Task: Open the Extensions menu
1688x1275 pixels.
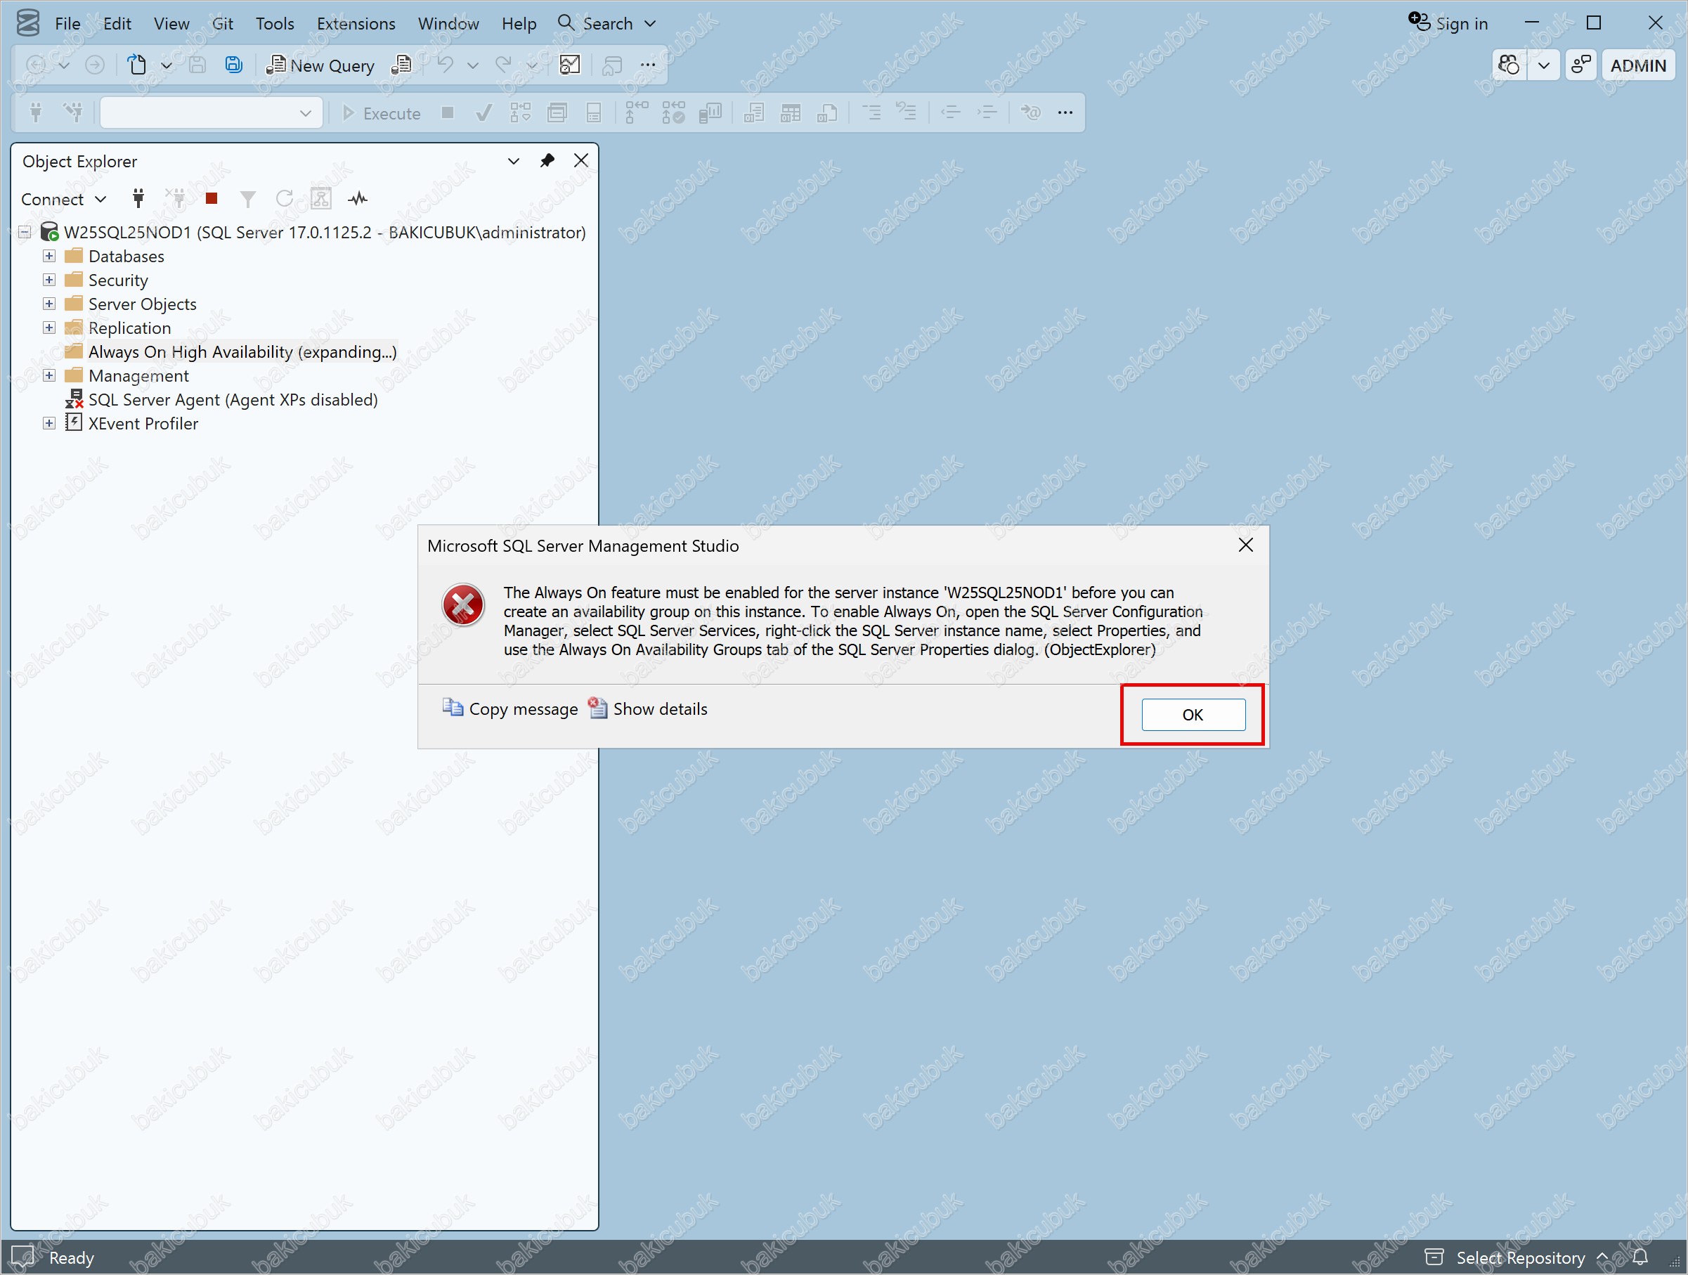Action: click(356, 24)
